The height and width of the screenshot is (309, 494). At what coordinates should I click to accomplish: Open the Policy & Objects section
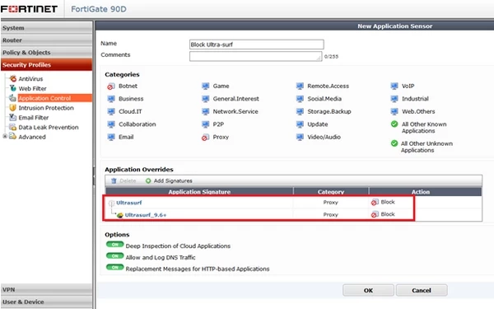(x=47, y=53)
